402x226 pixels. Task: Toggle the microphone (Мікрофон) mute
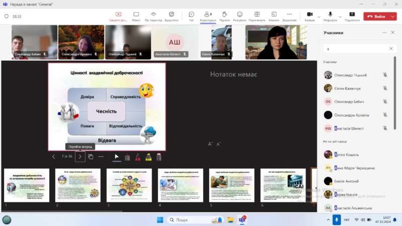pyautogui.click(x=330, y=15)
